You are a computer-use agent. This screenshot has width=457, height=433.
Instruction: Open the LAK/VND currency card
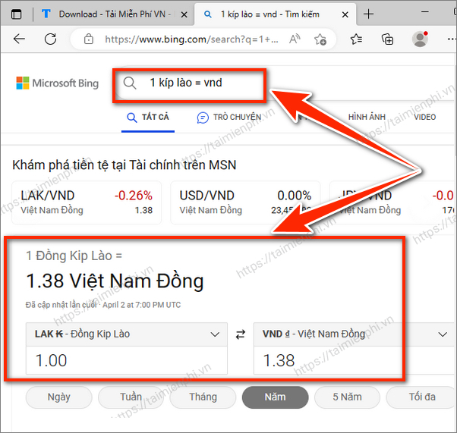point(87,202)
